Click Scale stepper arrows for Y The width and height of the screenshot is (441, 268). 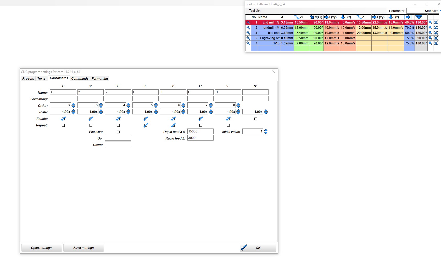[x=101, y=112]
